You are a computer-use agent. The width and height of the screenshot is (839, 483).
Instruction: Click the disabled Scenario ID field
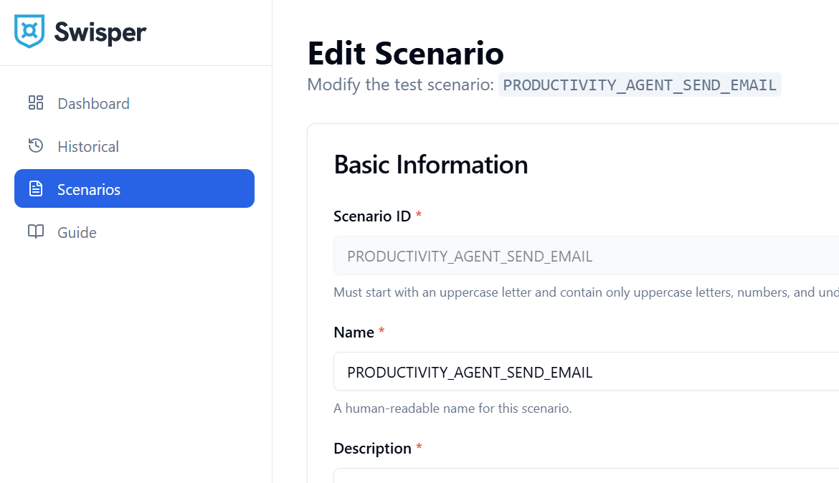(586, 256)
